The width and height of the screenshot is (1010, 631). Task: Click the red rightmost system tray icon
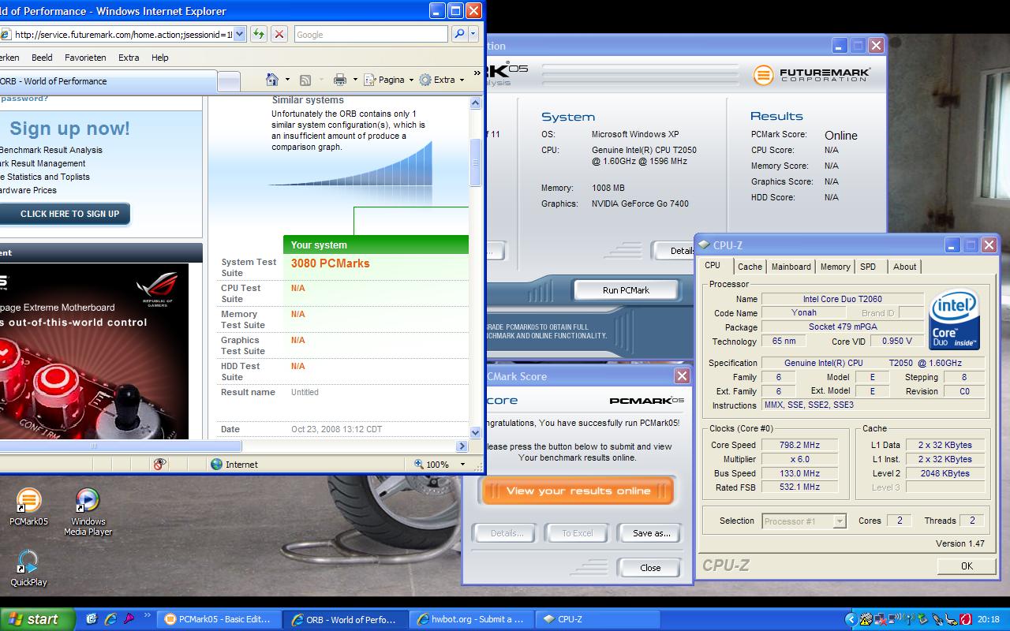click(966, 619)
